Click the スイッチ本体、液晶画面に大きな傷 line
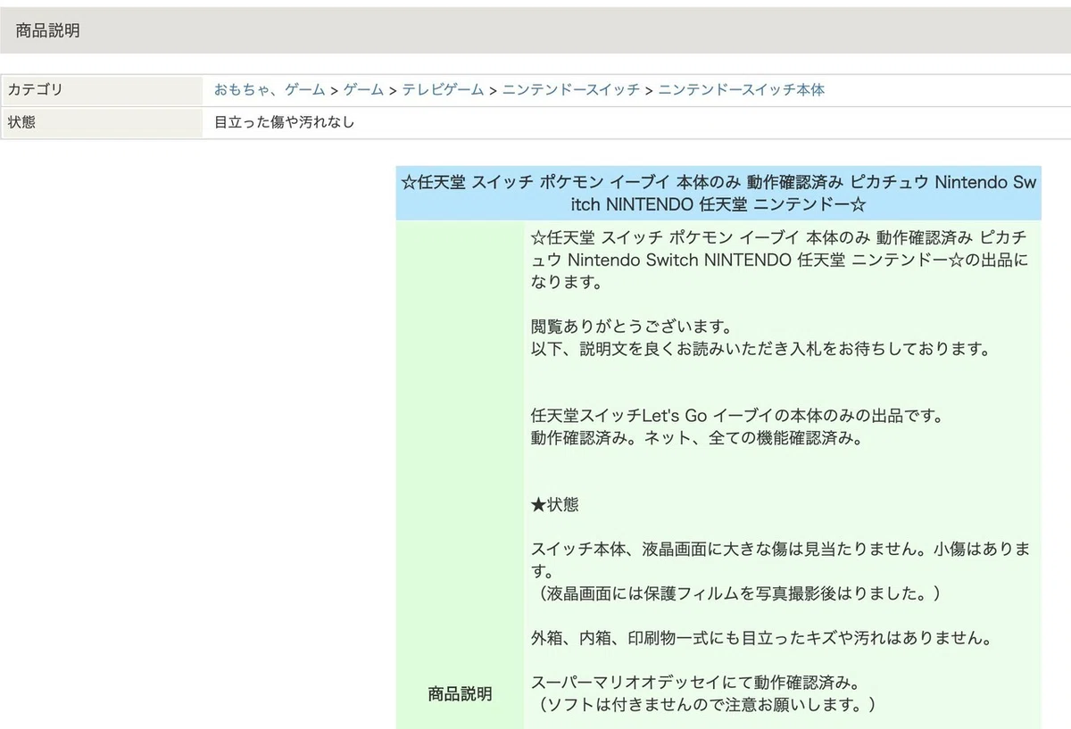Image resolution: width=1071 pixels, height=729 pixels. [x=781, y=559]
